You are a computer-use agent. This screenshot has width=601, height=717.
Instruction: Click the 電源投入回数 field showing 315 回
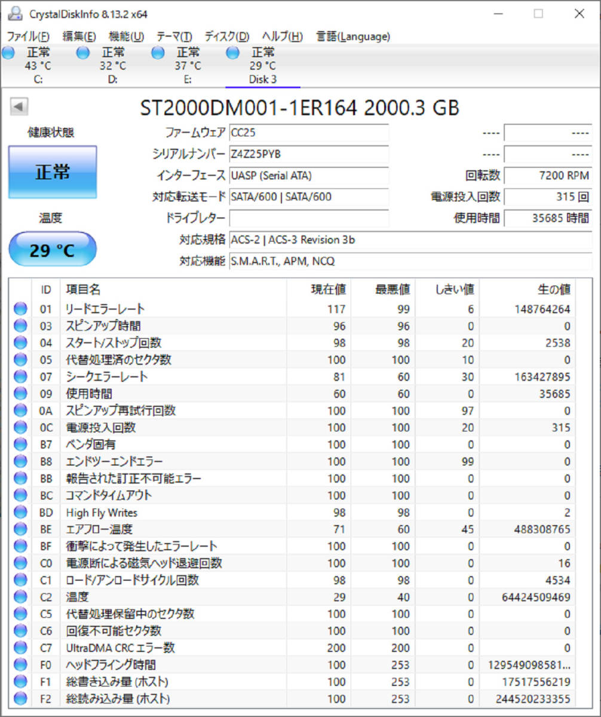coord(548,197)
